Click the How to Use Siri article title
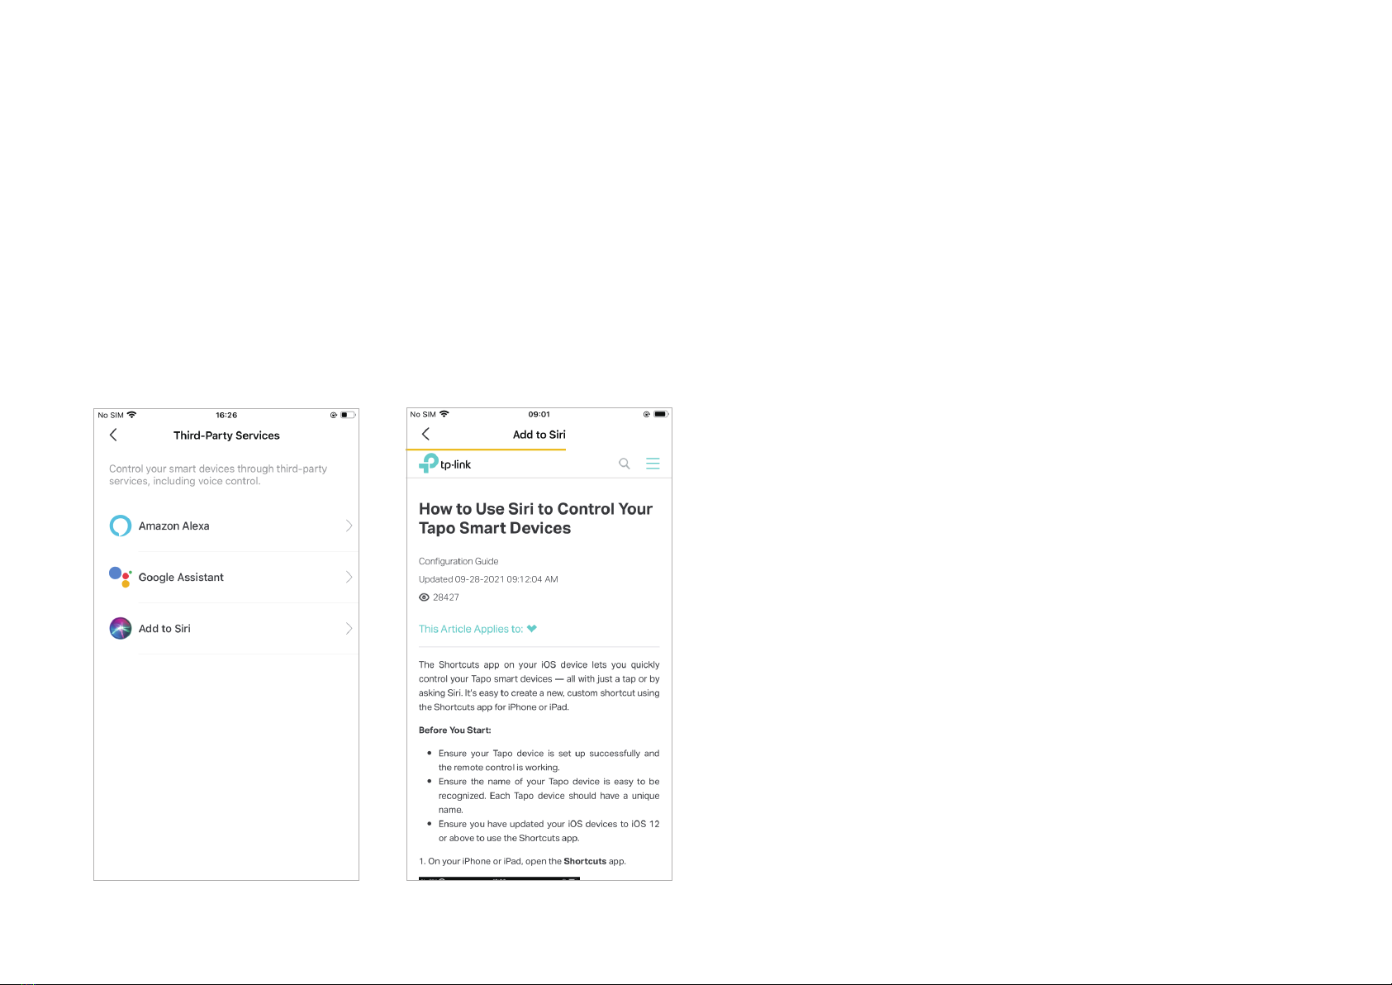This screenshot has width=1392, height=985. point(535,518)
